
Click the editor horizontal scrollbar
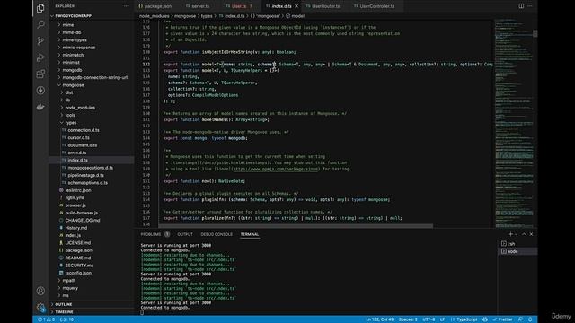click(296, 225)
